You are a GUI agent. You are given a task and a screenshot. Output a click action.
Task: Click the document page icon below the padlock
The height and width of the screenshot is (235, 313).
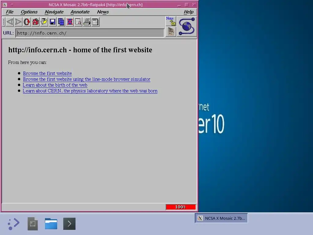[x=171, y=32]
